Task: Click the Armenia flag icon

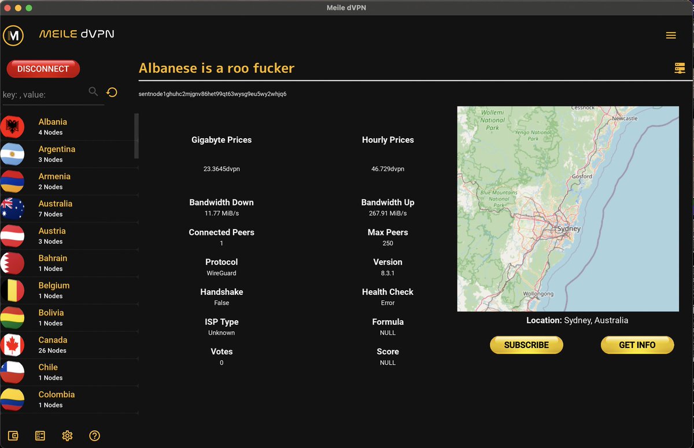Action: (x=12, y=181)
